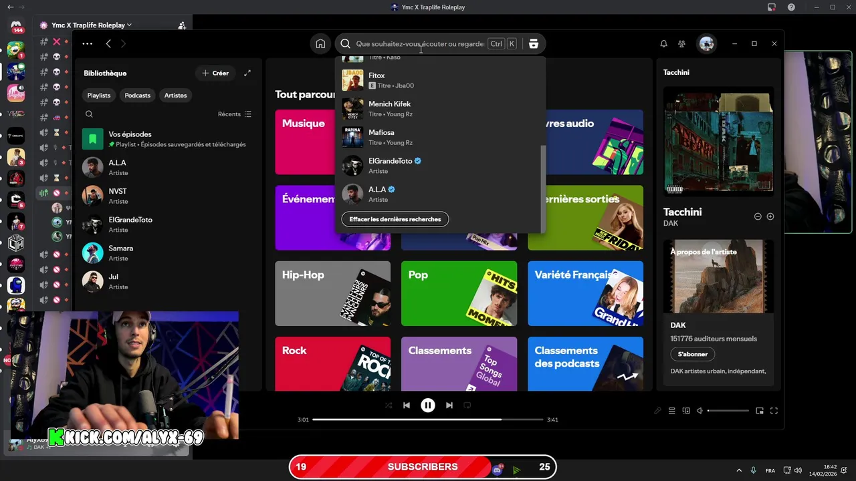The height and width of the screenshot is (481, 856).
Task: Select A.L.A in the recent searches
Action: tap(439, 194)
